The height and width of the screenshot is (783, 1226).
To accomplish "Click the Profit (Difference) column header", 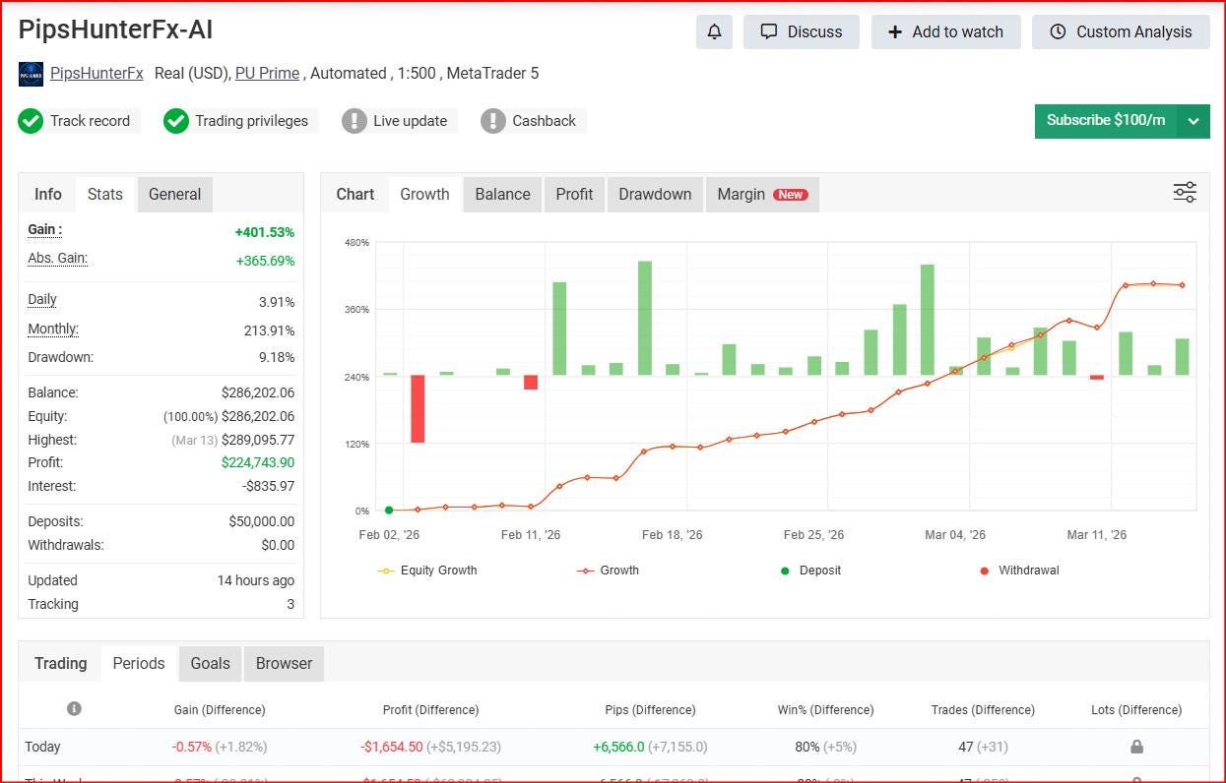I will click(x=430, y=709).
